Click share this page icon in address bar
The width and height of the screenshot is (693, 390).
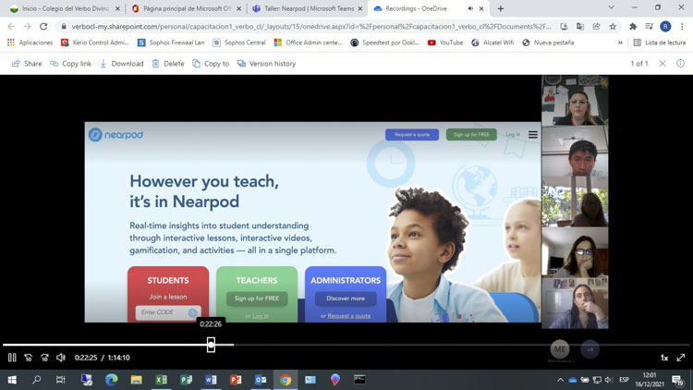(596, 27)
